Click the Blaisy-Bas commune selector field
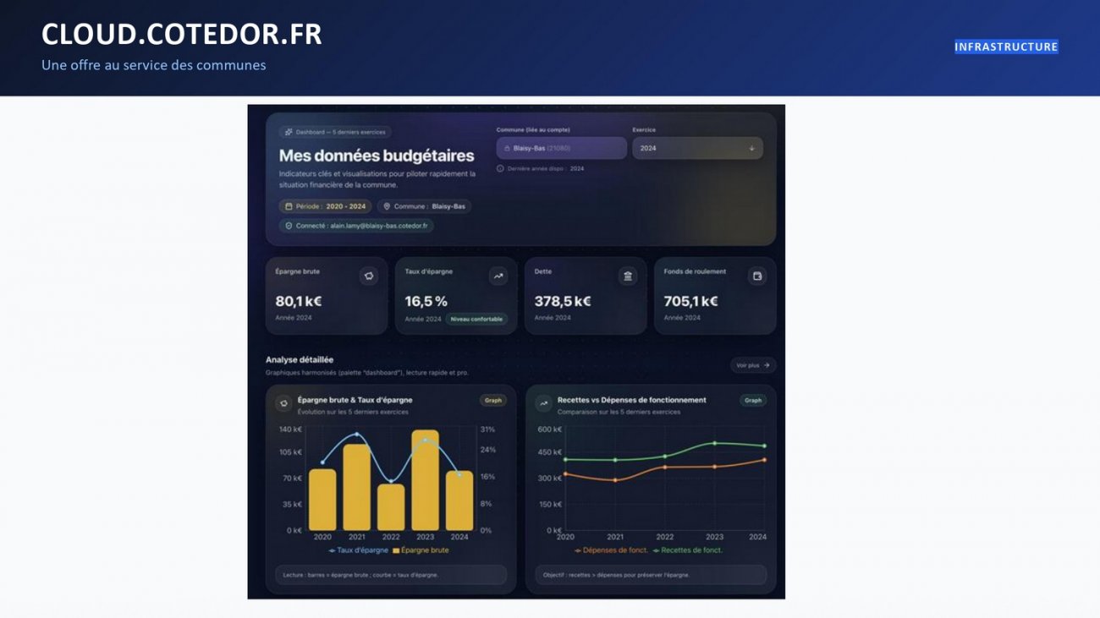 (561, 149)
